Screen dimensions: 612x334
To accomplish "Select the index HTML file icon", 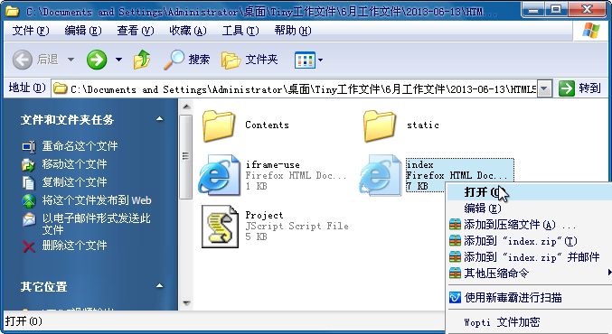I will tap(381, 174).
